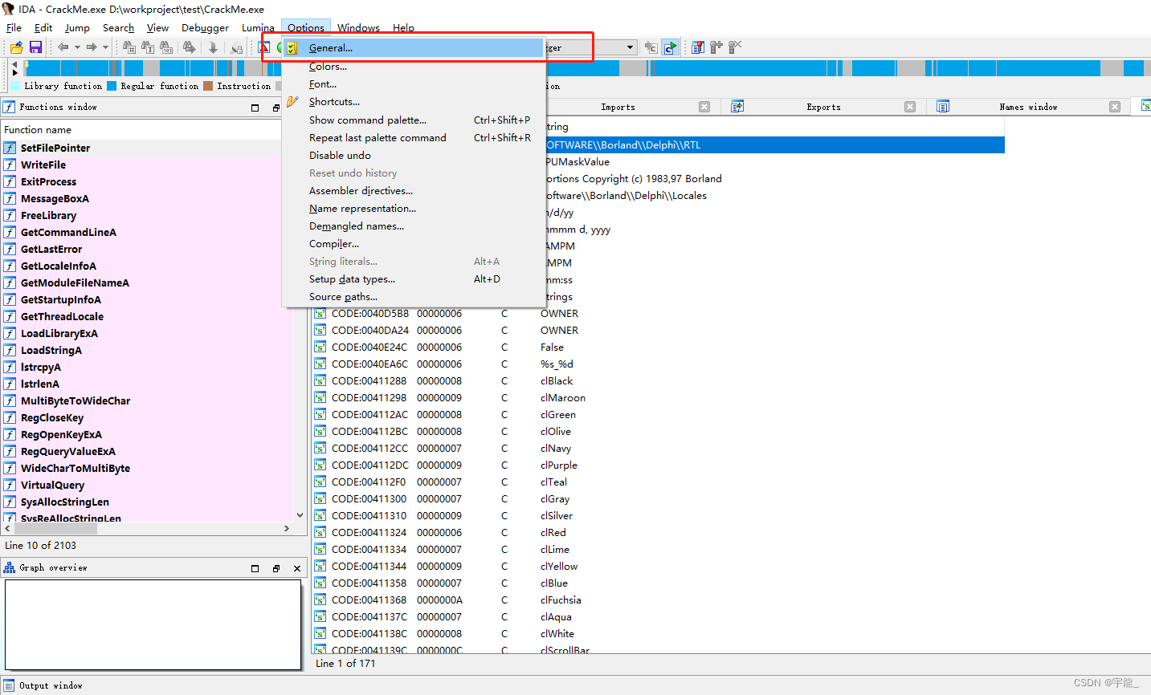Click the toolbar icon with green arrow C
The image size is (1151, 695).
point(671,47)
